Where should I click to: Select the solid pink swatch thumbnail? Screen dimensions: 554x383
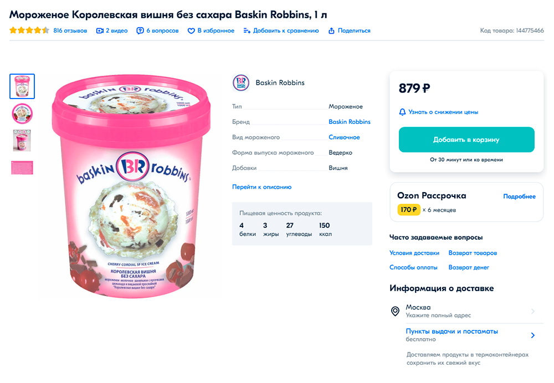point(22,168)
